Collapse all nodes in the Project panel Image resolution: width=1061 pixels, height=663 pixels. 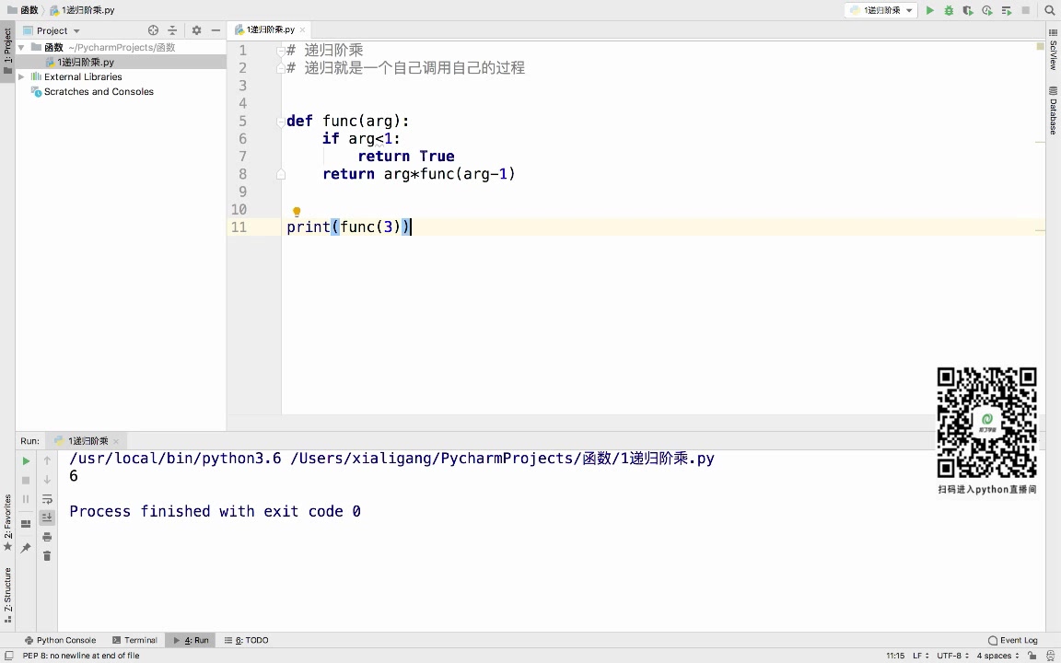click(173, 29)
